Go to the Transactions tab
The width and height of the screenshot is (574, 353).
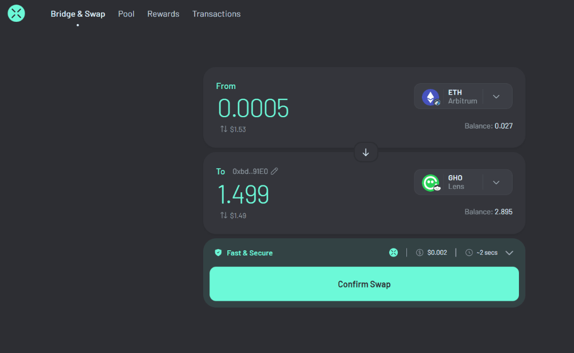click(x=216, y=14)
